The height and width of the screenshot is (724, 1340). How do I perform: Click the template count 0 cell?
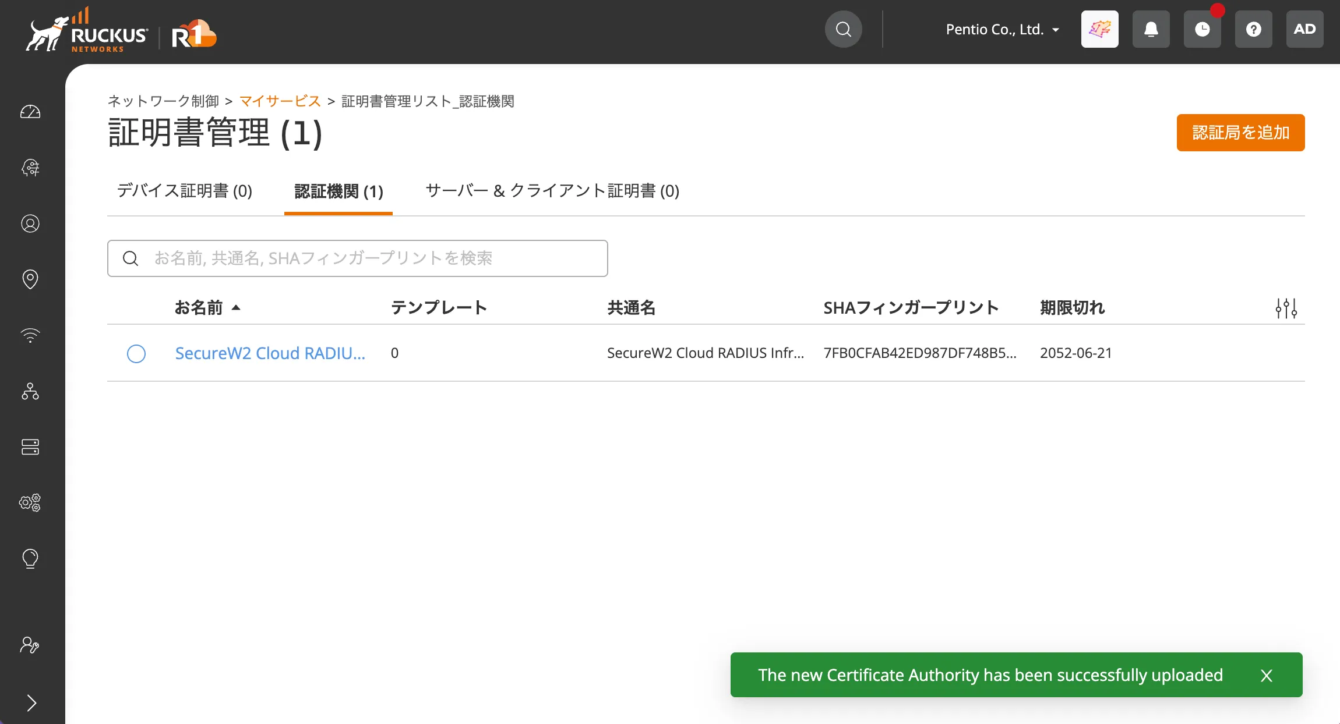click(394, 353)
